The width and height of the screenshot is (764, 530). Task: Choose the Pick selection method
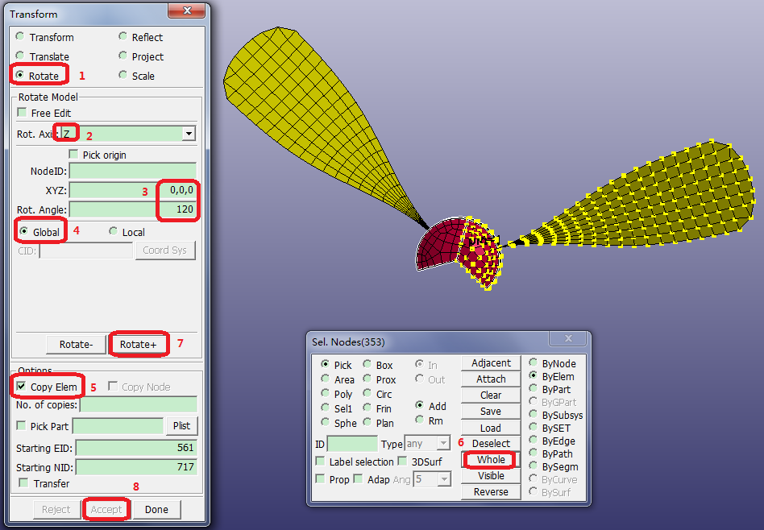click(x=327, y=365)
